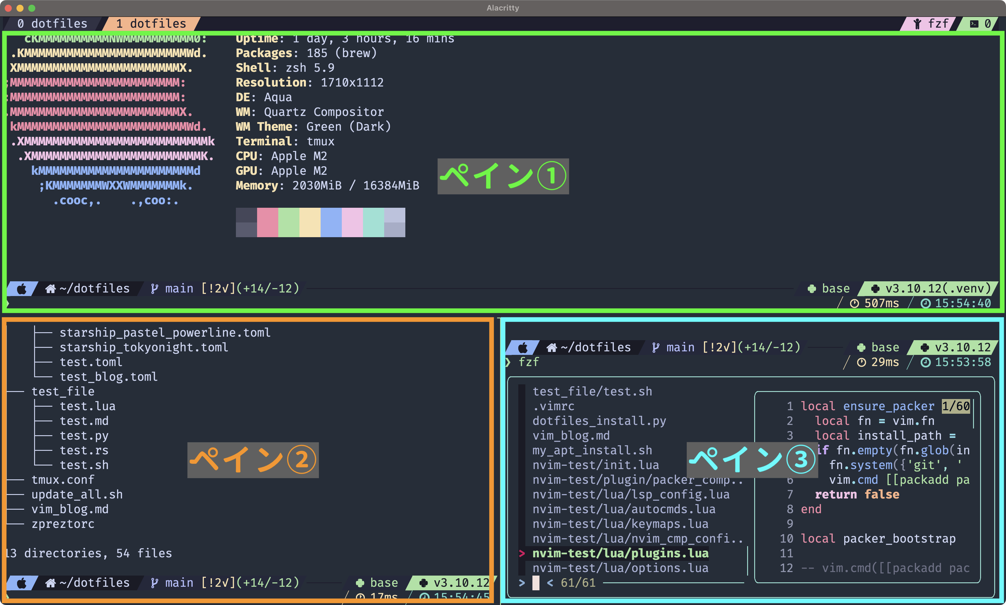
Task: Click the pink color block
Action: point(268,222)
